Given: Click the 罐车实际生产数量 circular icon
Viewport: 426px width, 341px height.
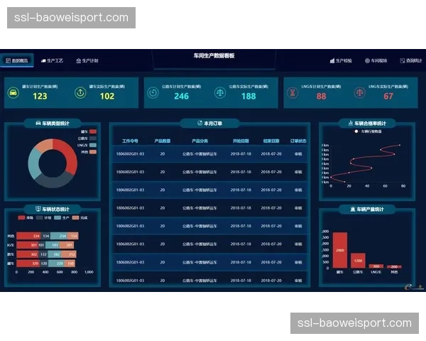Looking at the screenshot, I should coord(81,92).
